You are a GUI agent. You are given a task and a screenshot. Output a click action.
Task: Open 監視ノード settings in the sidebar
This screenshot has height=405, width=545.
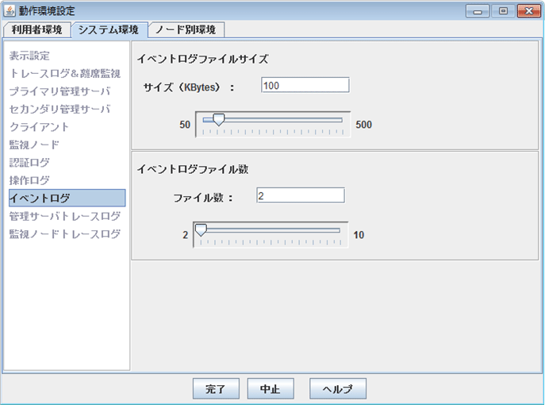34,145
